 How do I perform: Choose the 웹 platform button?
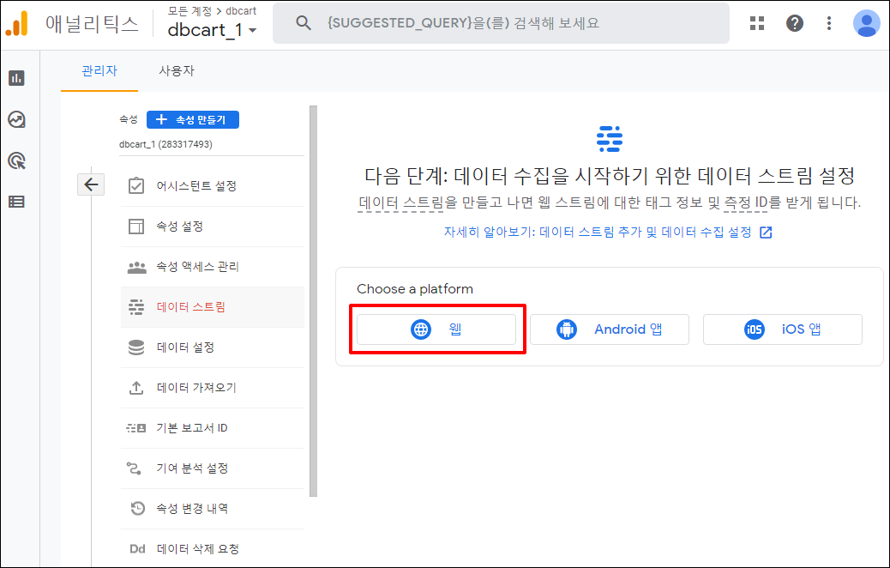(436, 329)
